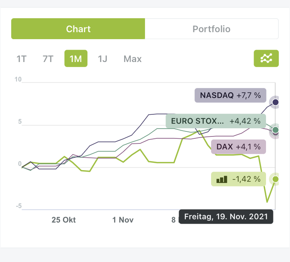290x262 pixels.
Task: Click the Freitag, 19. Nov. 2021 tooltip
Action: point(226,217)
